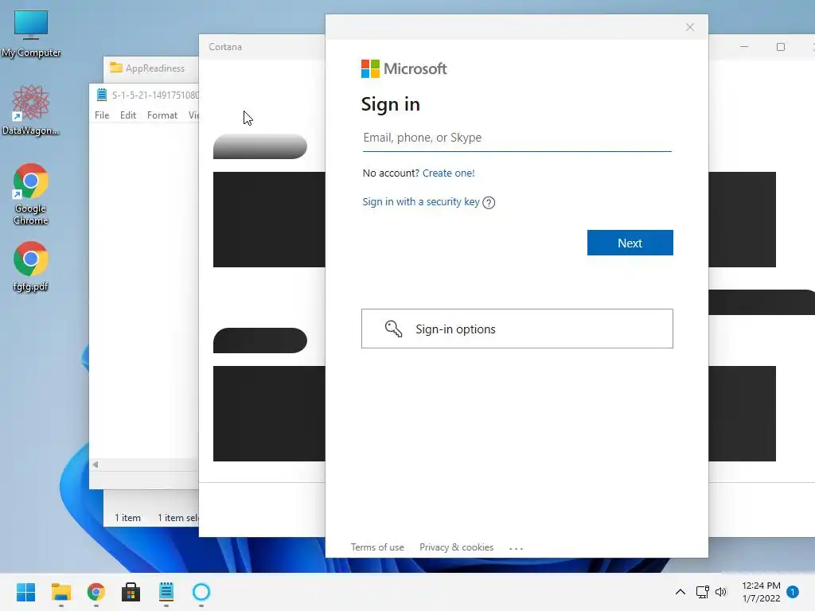Open clock and date flyout
The image size is (815, 611).
click(x=761, y=592)
